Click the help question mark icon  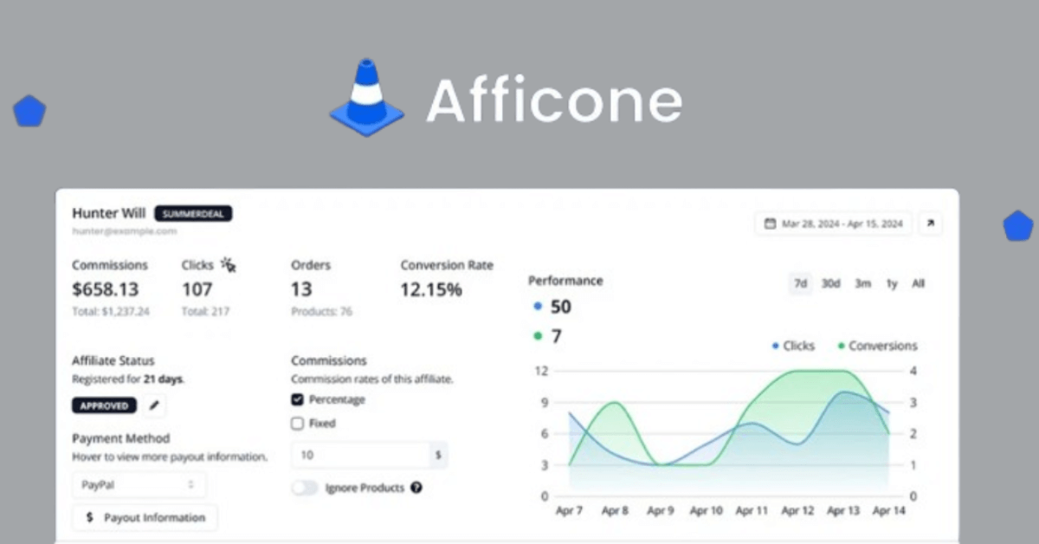click(x=416, y=488)
